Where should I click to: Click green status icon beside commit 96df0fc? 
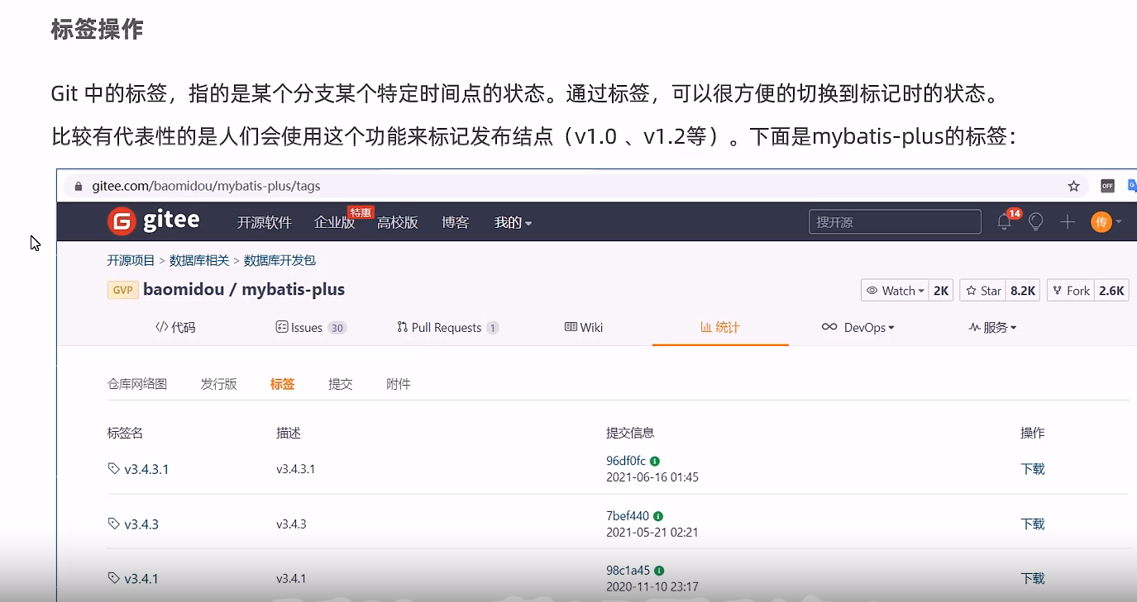point(655,461)
